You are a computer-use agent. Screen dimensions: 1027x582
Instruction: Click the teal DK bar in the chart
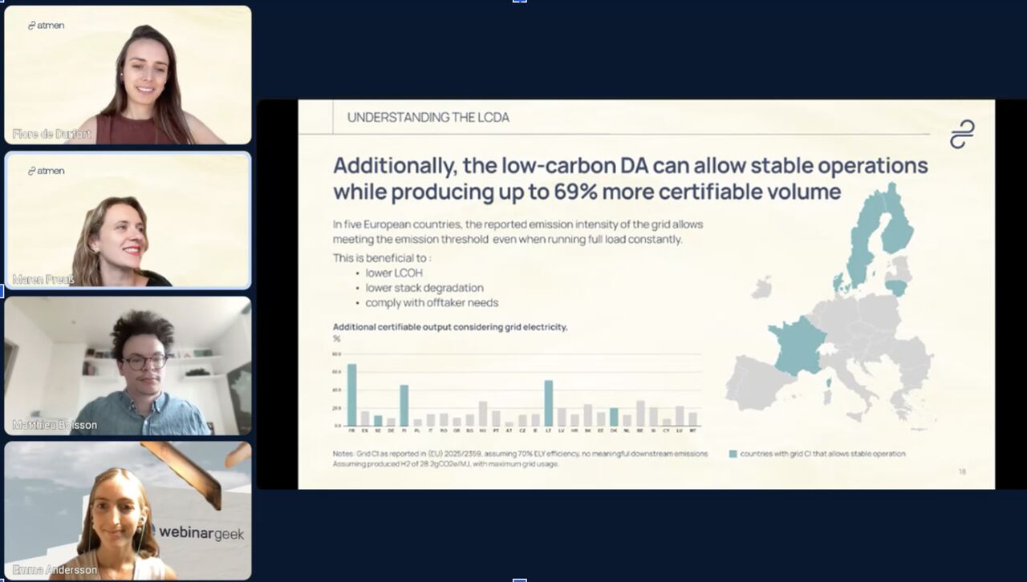(614, 417)
